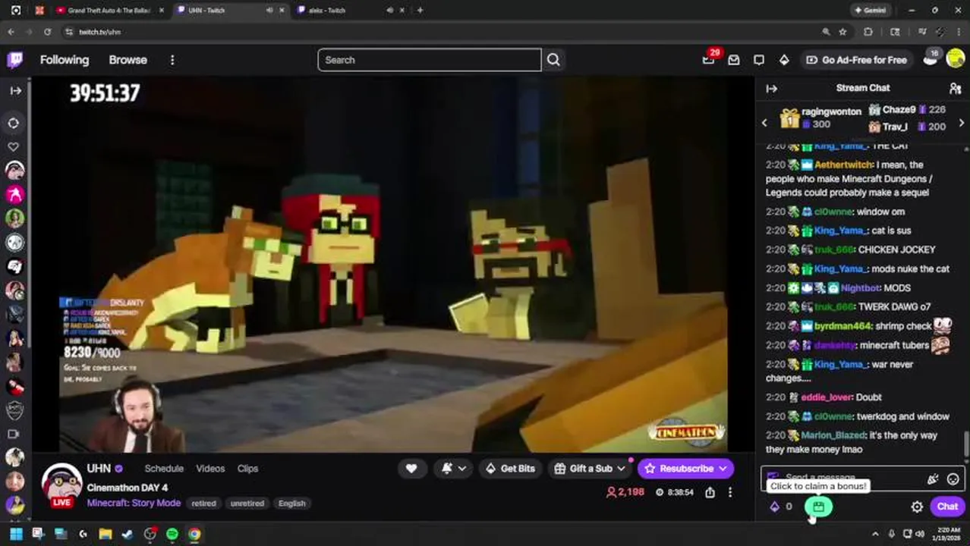Open chat Bits cheer icon in message box
Image resolution: width=970 pixels, height=546 pixels.
[x=933, y=479]
